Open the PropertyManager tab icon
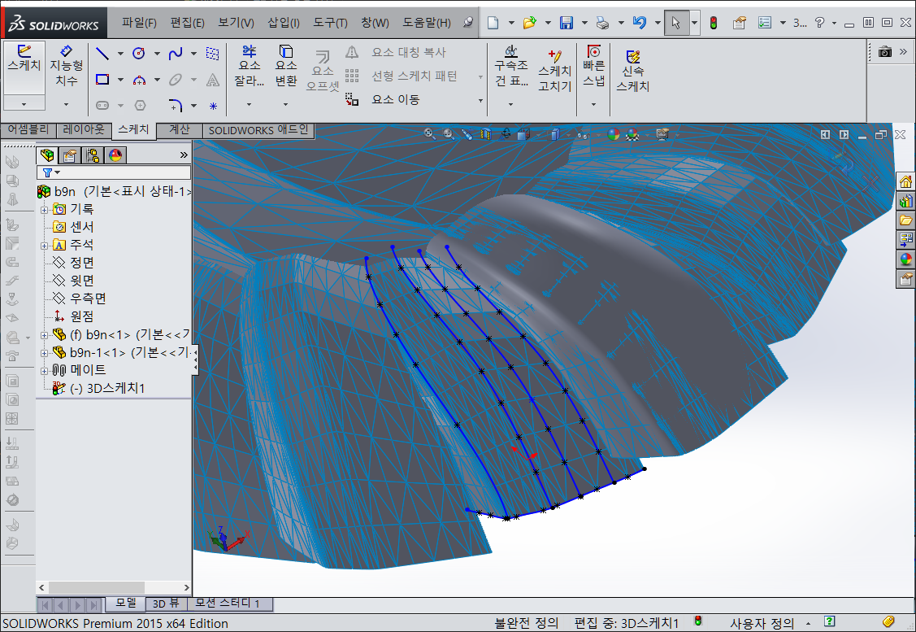Screen dimensions: 916x632 coord(70,155)
